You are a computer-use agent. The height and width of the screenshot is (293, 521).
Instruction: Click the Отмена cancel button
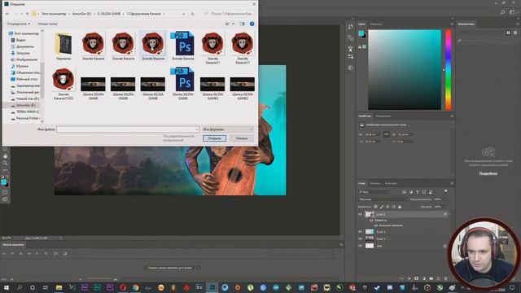(242, 138)
